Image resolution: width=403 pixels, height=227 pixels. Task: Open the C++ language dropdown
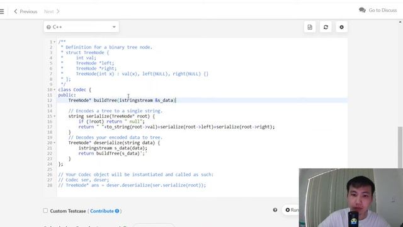pyautogui.click(x=81, y=27)
